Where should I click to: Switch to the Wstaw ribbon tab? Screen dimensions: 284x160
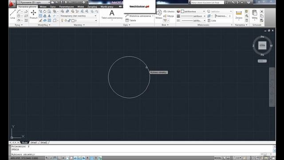click(43, 7)
